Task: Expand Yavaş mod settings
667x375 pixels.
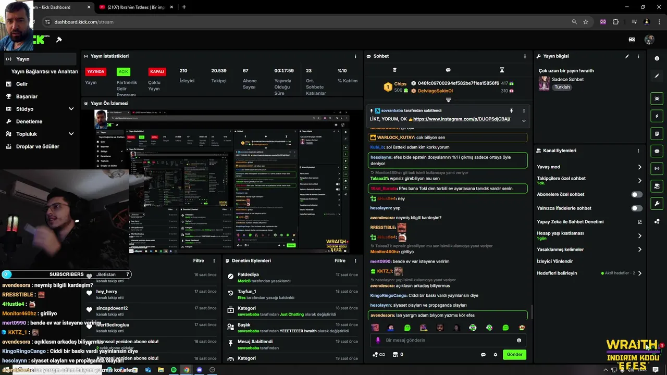Action: [x=639, y=167]
